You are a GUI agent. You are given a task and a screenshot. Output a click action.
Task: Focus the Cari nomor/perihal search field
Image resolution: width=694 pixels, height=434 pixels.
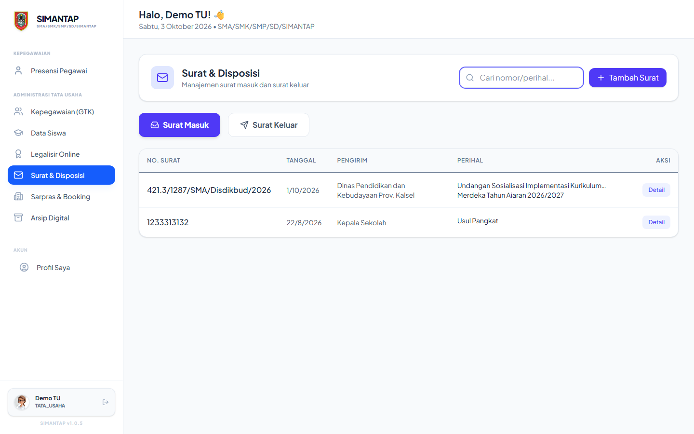pos(521,78)
